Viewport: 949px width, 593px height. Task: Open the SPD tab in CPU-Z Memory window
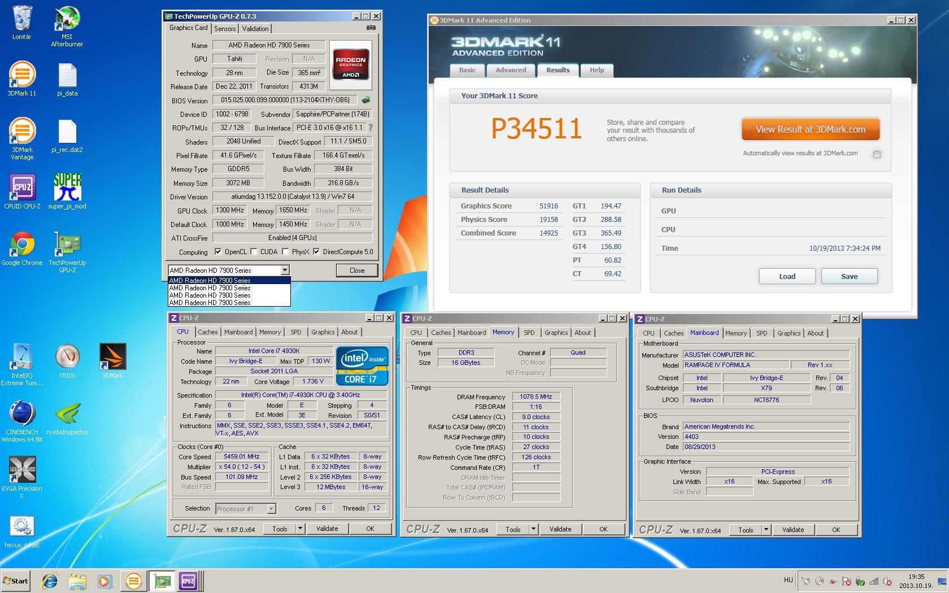(x=529, y=333)
